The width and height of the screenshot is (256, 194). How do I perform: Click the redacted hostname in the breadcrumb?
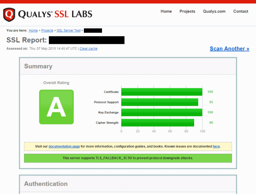tap(93, 31)
